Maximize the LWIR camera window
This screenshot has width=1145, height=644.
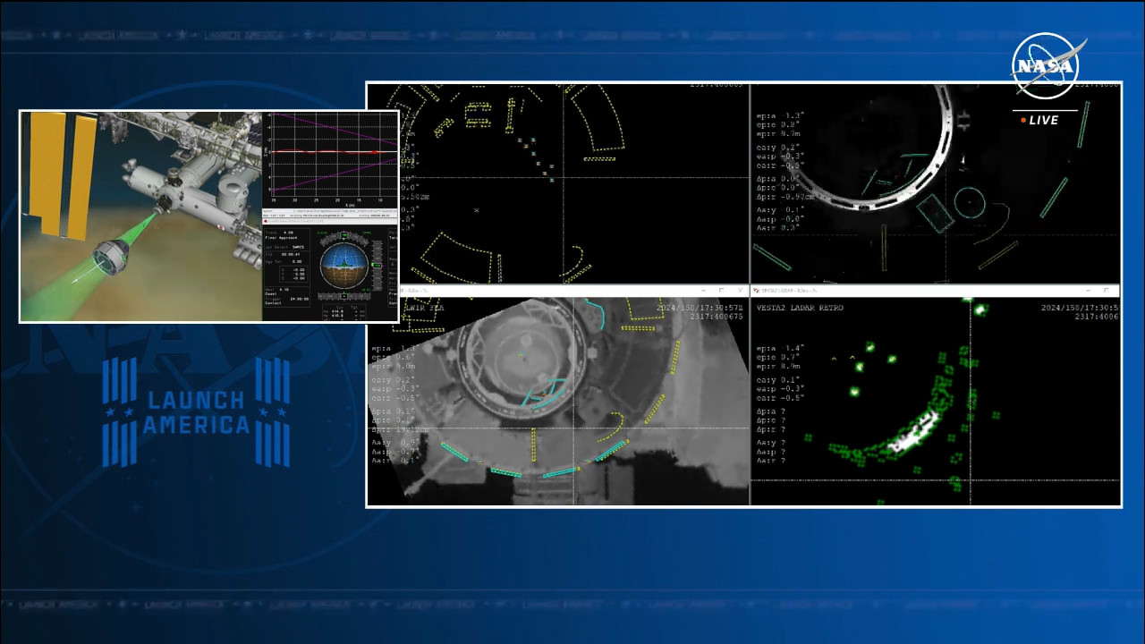coord(721,291)
